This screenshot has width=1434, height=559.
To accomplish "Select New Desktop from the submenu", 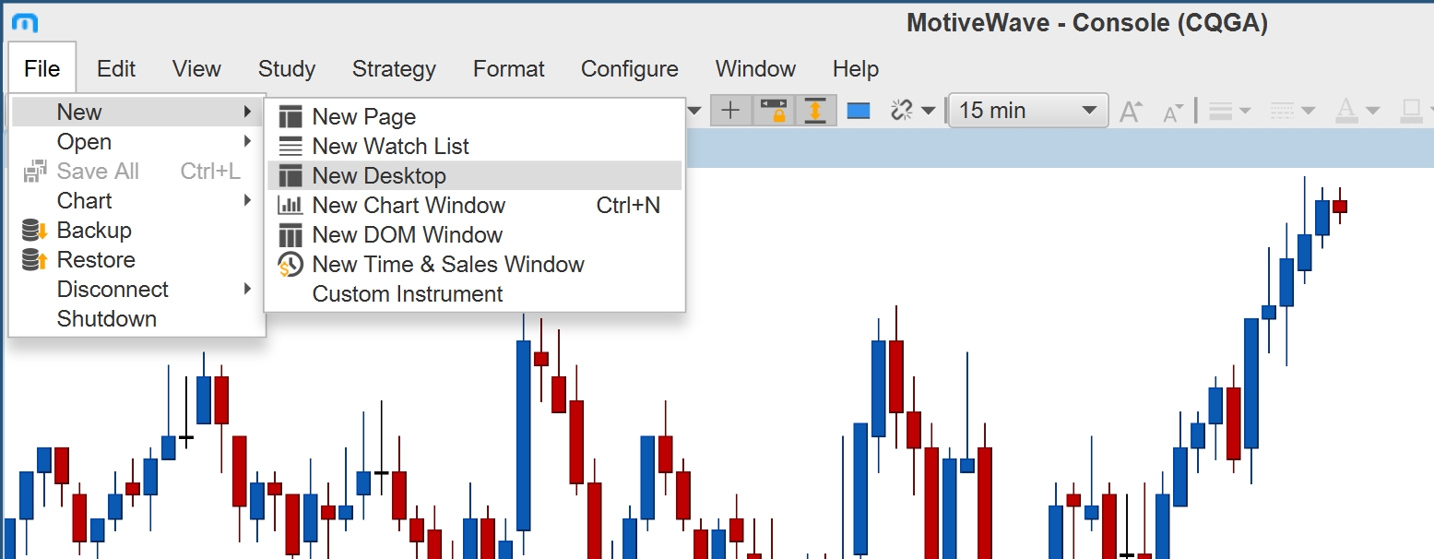I will coord(475,176).
